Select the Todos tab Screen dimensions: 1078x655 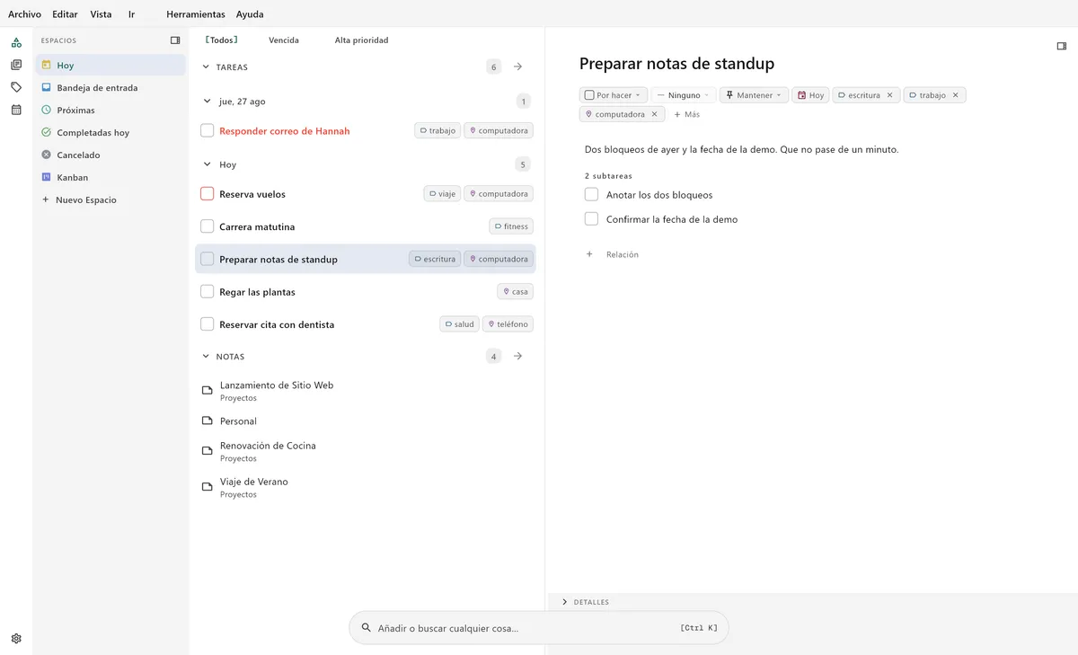[222, 40]
